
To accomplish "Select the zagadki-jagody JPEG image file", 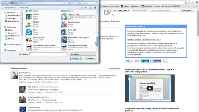I will pos(29,40).
